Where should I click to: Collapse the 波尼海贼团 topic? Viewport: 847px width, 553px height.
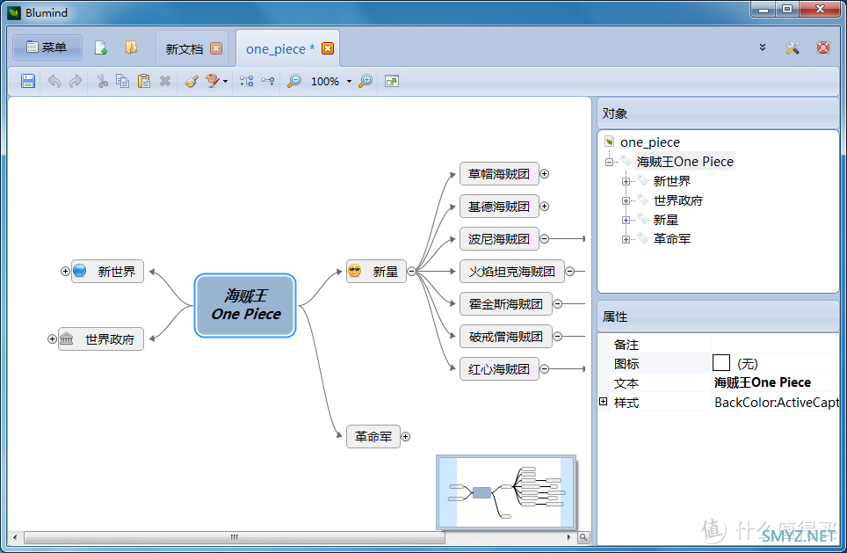coord(545,239)
